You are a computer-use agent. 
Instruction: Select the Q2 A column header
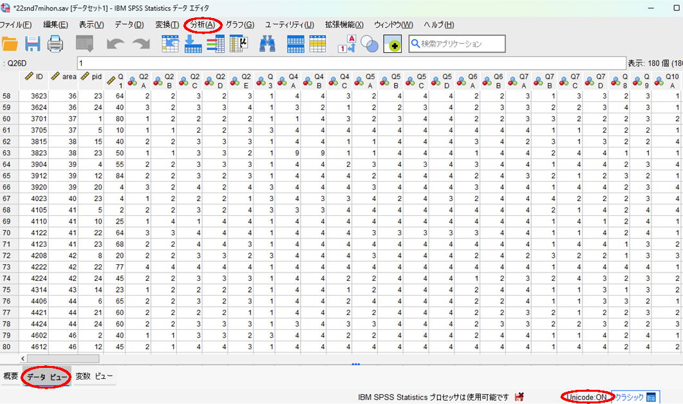tap(138, 80)
